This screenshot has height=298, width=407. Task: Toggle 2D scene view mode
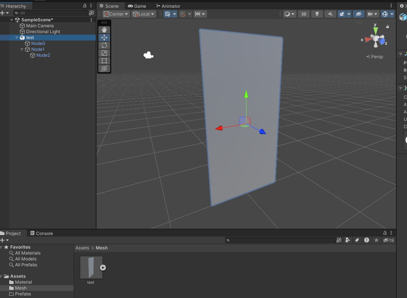304,14
